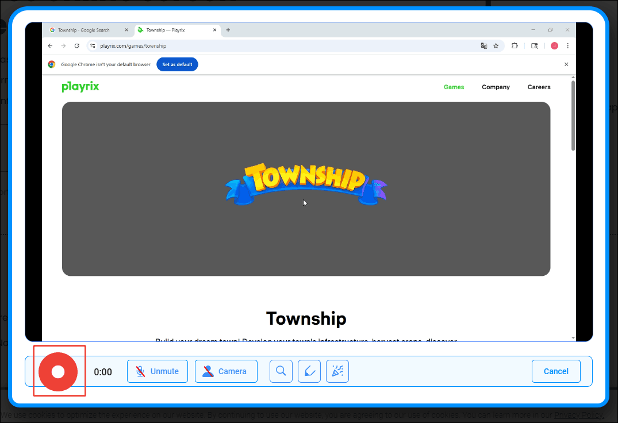The image size is (618, 423).
Task: Select the pen drawing tool
Action: click(x=309, y=371)
